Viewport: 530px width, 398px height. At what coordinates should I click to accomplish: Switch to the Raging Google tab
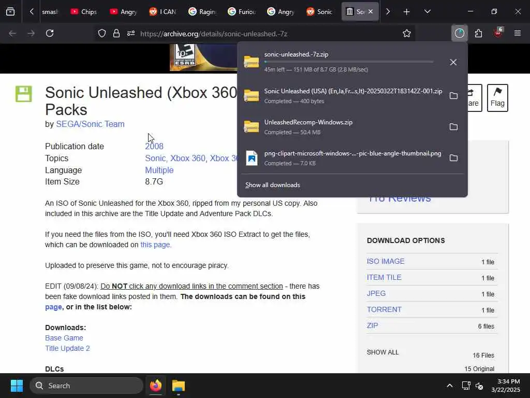(x=202, y=11)
